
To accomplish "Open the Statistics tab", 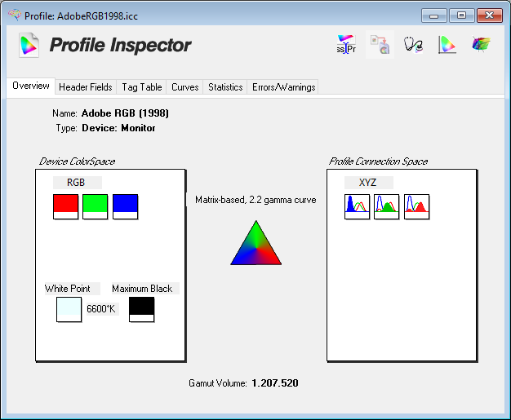I will [x=225, y=87].
